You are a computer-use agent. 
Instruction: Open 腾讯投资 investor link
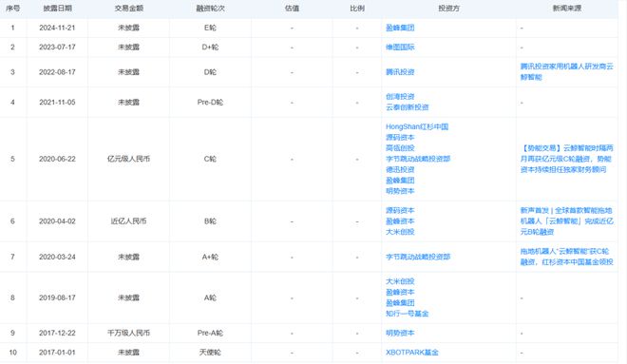(400, 72)
